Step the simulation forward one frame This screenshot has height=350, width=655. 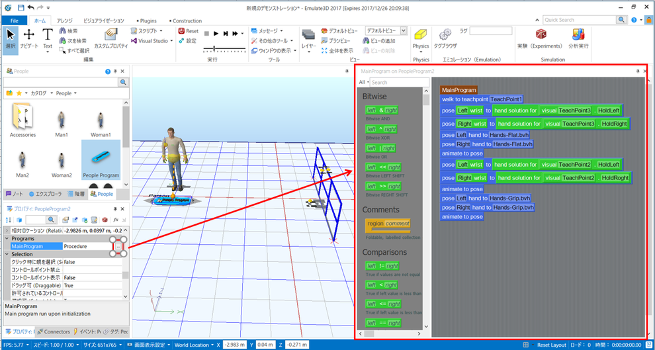[x=226, y=34]
